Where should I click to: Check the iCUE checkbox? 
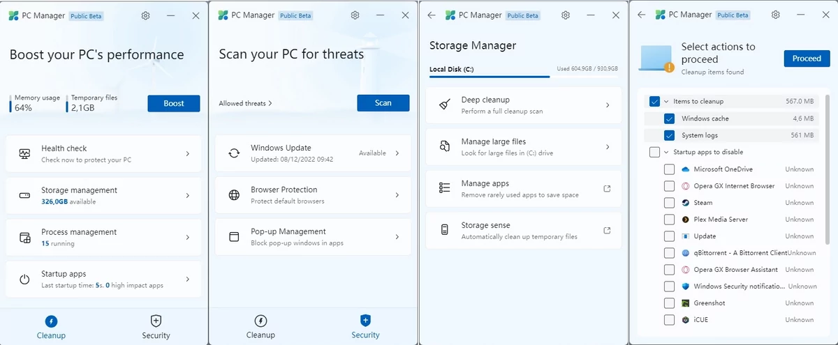tap(669, 320)
